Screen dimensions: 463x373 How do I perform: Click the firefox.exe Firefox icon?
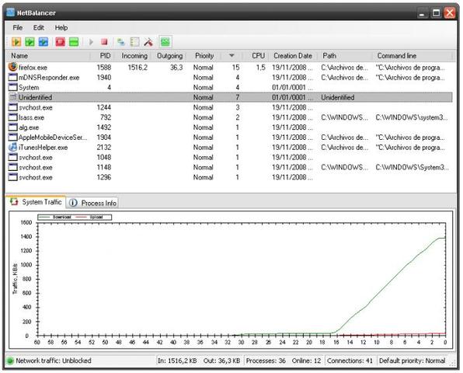(12, 67)
